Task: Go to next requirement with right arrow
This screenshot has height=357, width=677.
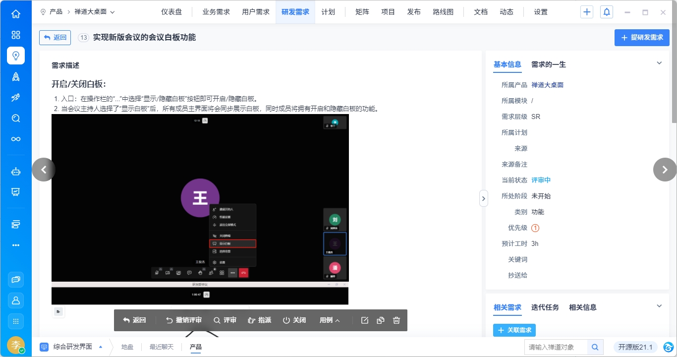Action: click(x=665, y=170)
